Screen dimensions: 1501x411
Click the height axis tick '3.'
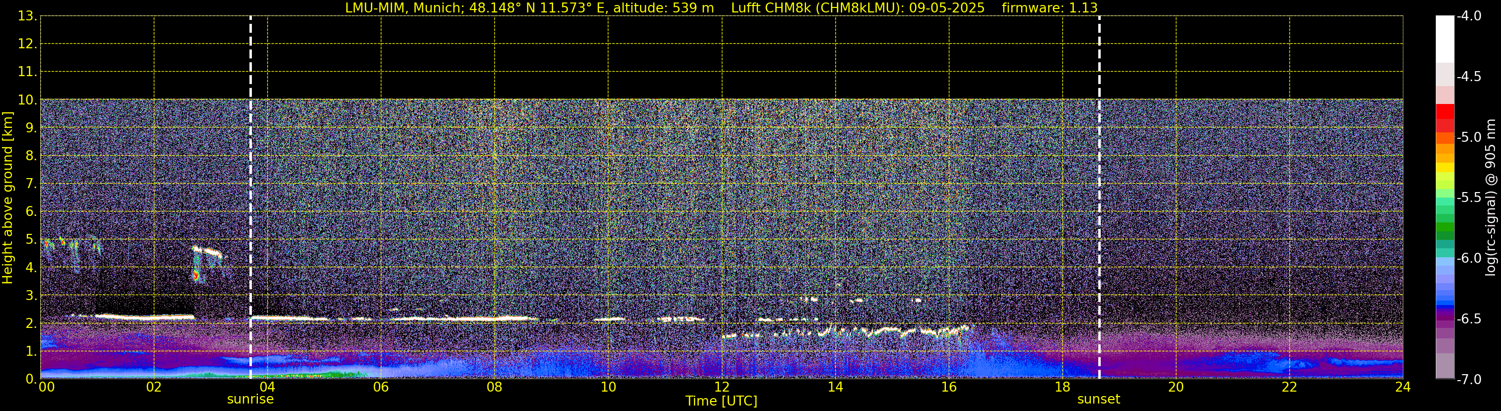tap(31, 296)
